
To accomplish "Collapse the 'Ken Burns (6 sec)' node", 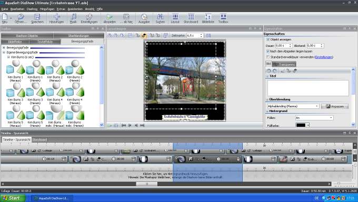I will tap(8, 57).
